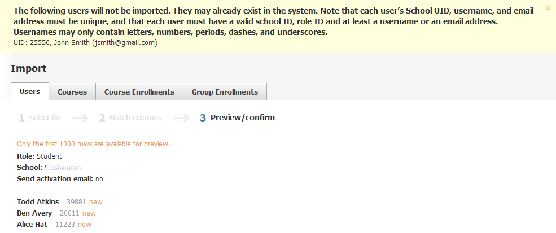The width and height of the screenshot is (556, 233).
Task: Click the arrow before Preview/confirm
Action: pyautogui.click(x=181, y=118)
